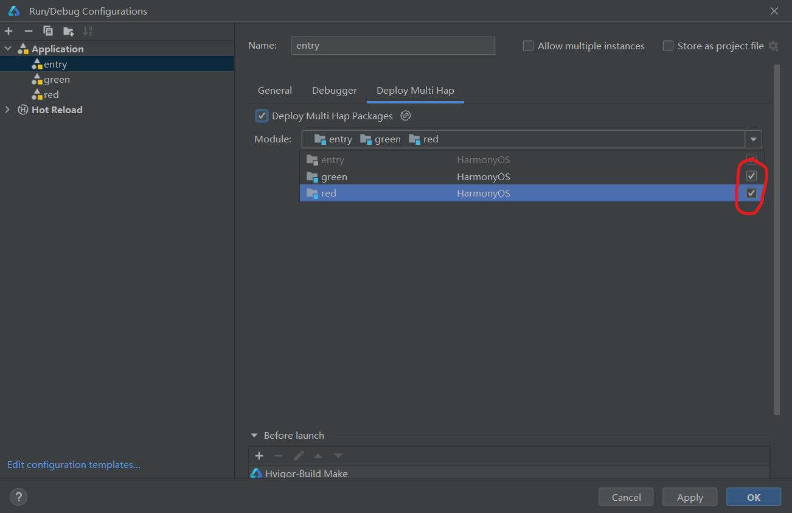
Task: Move Before launch task up
Action: pos(318,455)
